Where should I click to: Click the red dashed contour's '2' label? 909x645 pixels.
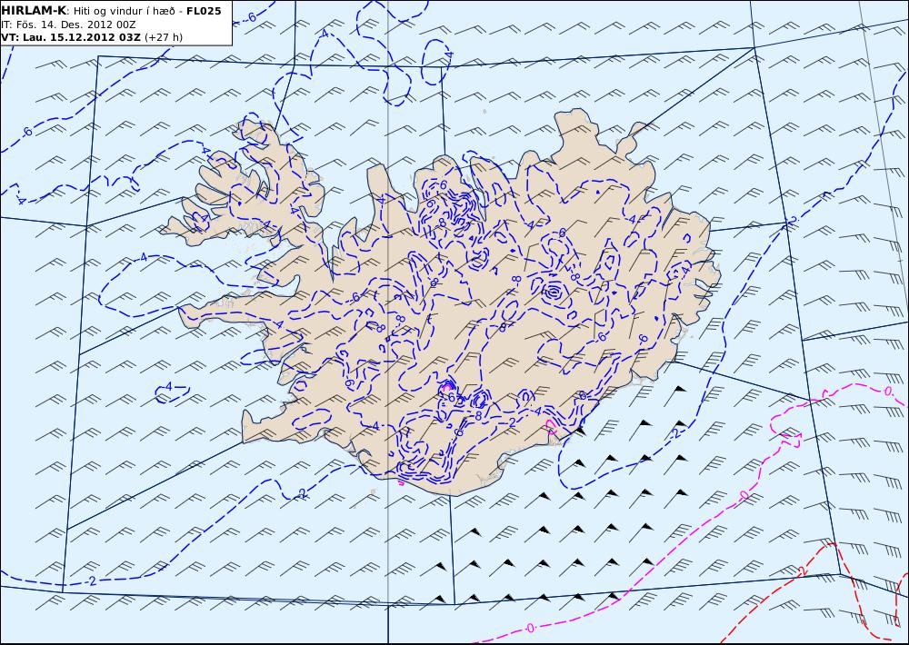pyautogui.click(x=803, y=571)
